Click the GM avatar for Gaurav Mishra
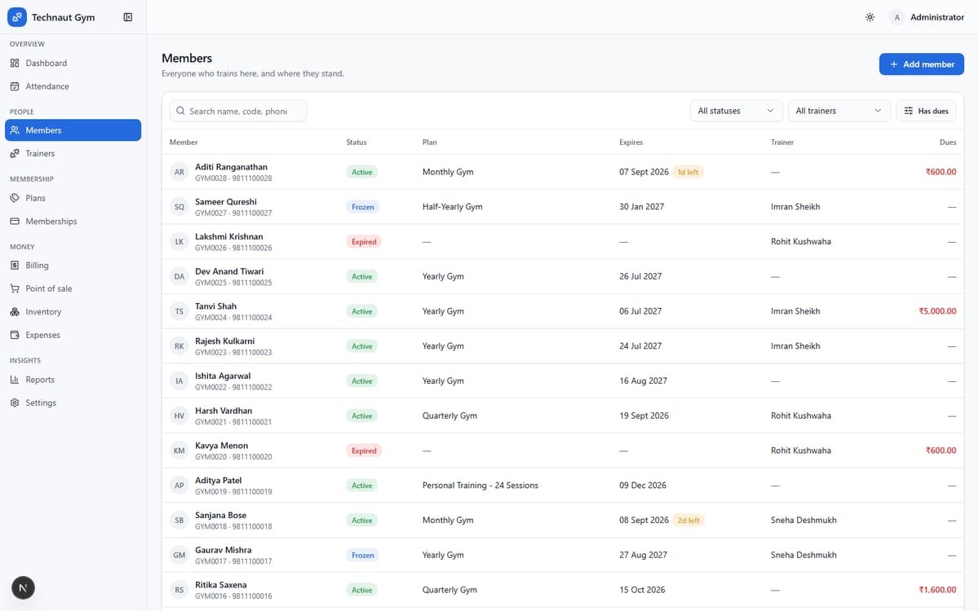Image resolution: width=979 pixels, height=611 pixels. [179, 555]
